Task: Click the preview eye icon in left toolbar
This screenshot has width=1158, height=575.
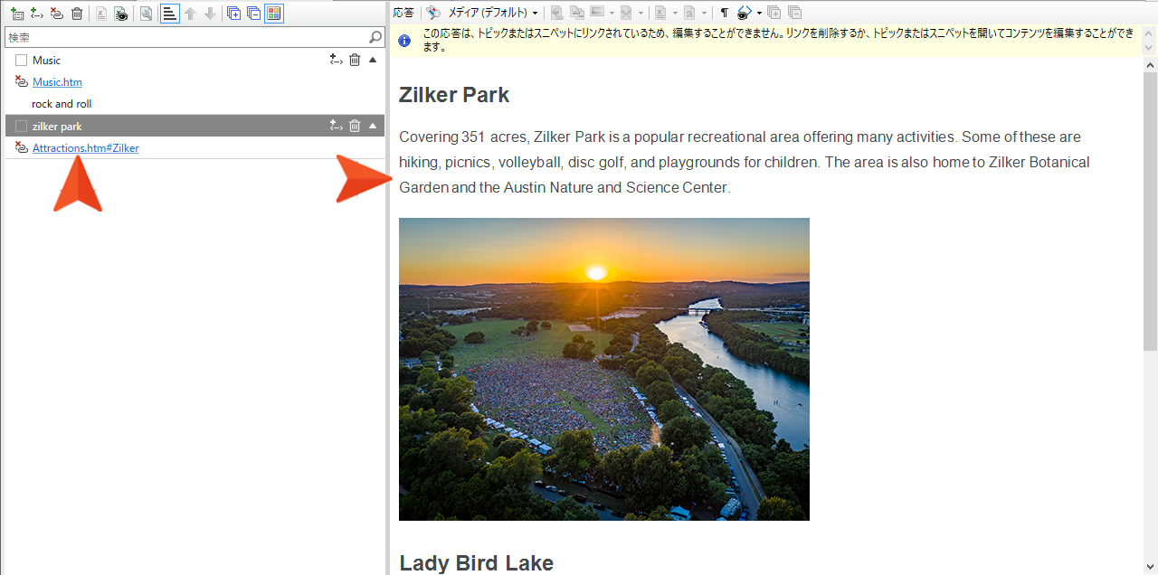Action: [x=121, y=14]
